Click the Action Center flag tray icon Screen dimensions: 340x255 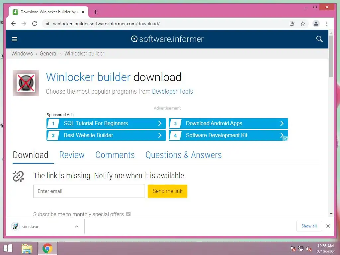[293, 249]
